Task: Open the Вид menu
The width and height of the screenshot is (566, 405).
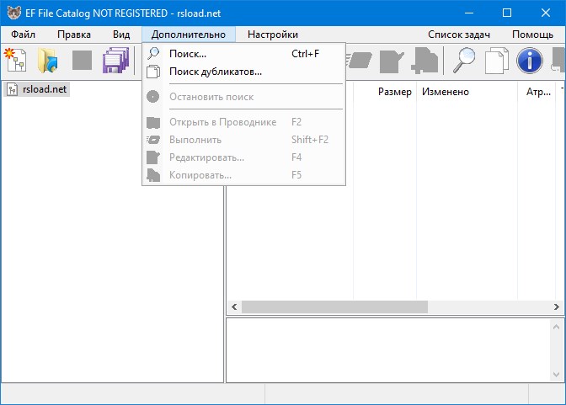Action: click(121, 35)
